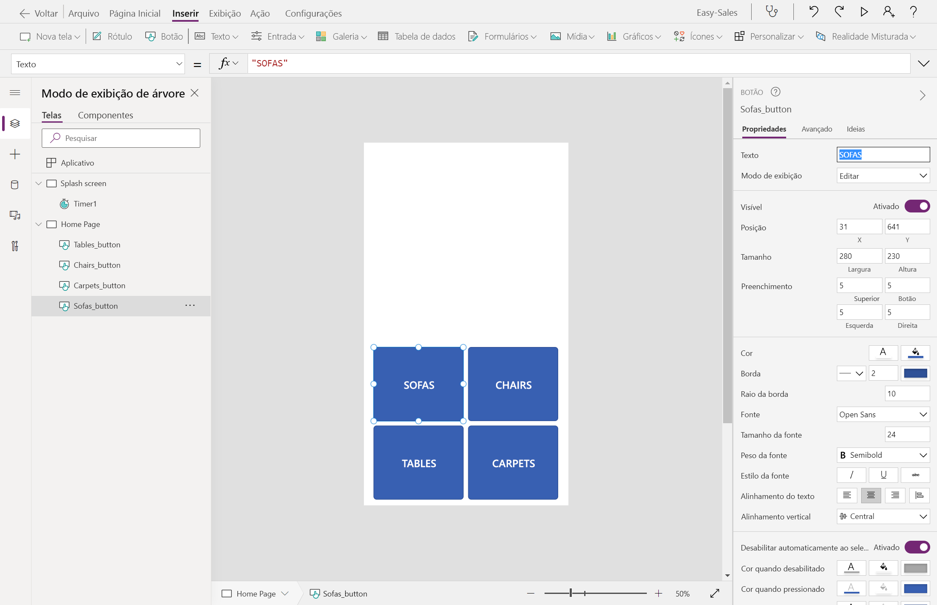Viewport: 937px width, 605px height.
Task: Click the Play preview icon
Action: point(864,12)
